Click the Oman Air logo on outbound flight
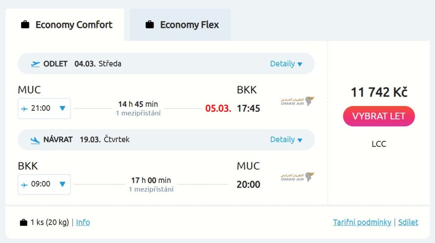 click(x=297, y=101)
